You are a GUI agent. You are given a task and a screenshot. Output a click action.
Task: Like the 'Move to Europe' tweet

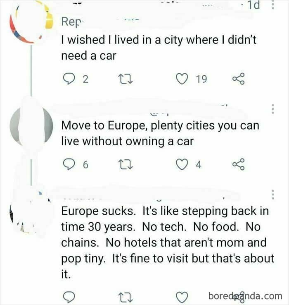click(x=182, y=165)
